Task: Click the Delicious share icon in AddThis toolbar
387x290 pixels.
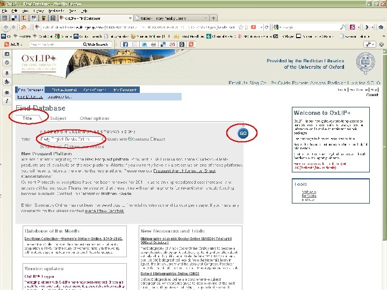Action: (163, 45)
